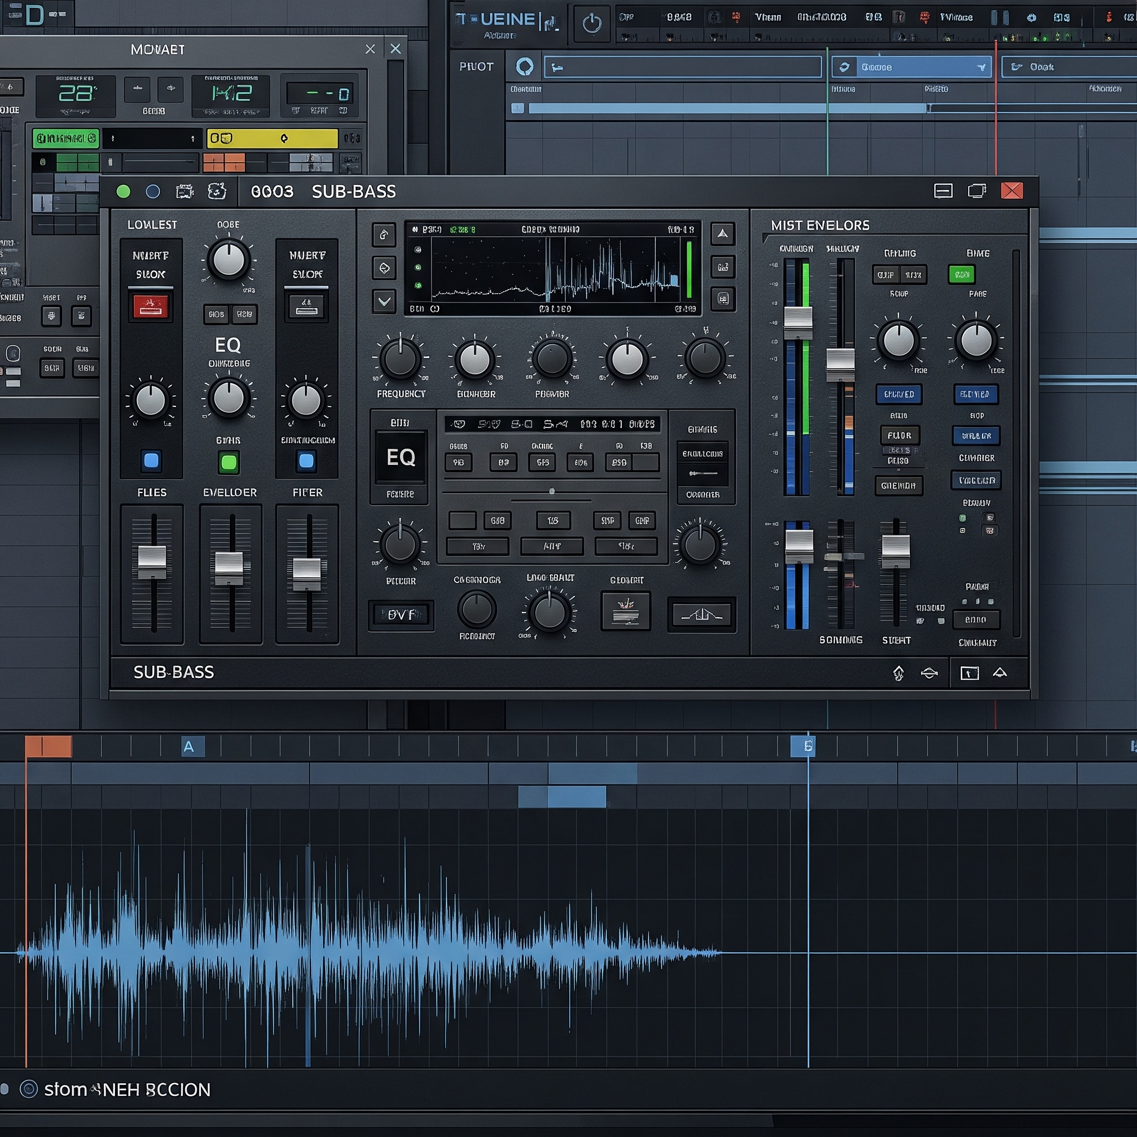
Task: Click the MIST ENELORS panel tab
Action: (x=819, y=225)
